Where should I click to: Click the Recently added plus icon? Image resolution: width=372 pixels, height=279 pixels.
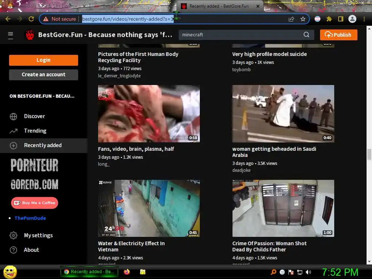coord(13,145)
